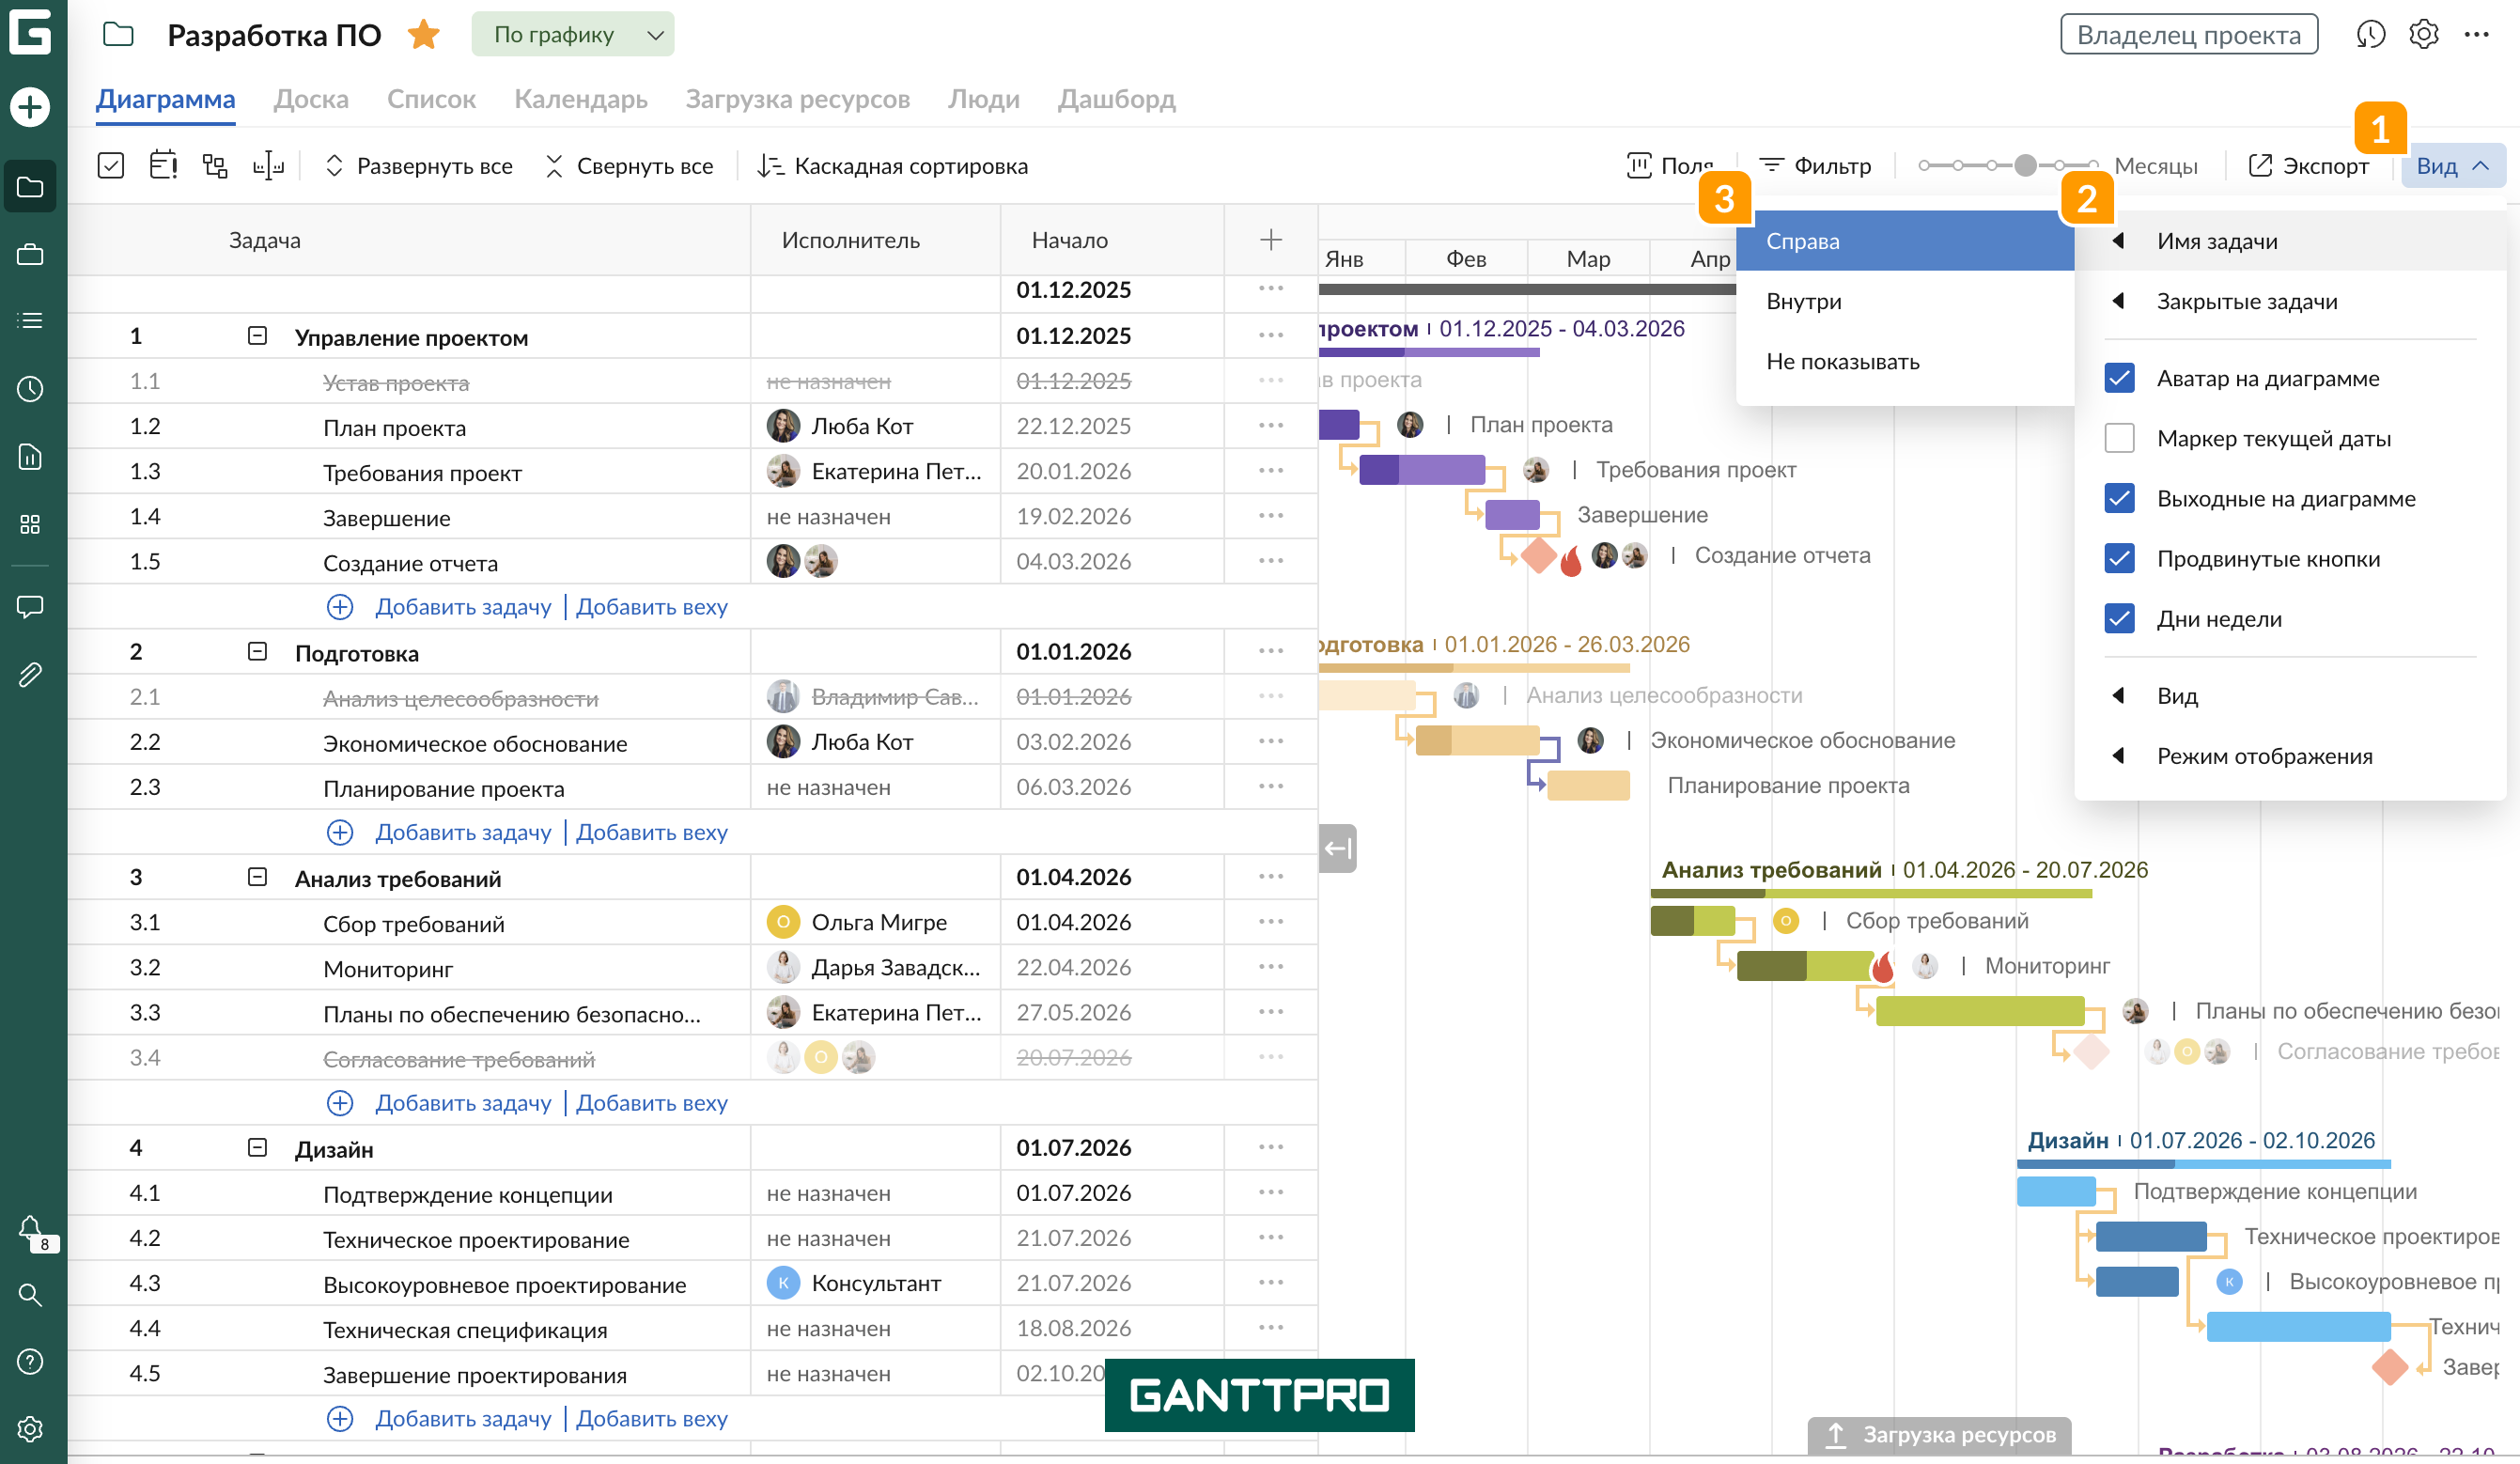Select Внутри in task name submenu
Viewport: 2520px width, 1464px height.
click(1803, 301)
